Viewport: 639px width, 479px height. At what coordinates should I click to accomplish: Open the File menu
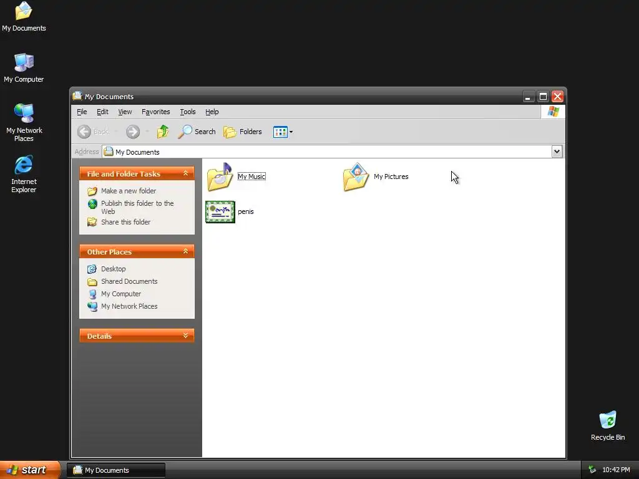82,112
